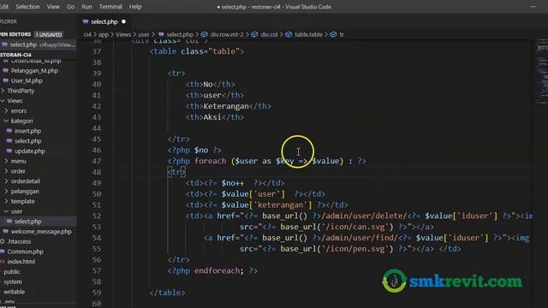Viewport: 548px width, 308px height.
Task: Switch to the select.php editor tab
Action: 104,21
